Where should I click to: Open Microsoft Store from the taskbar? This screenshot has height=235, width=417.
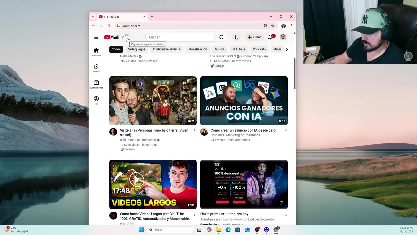238,230
